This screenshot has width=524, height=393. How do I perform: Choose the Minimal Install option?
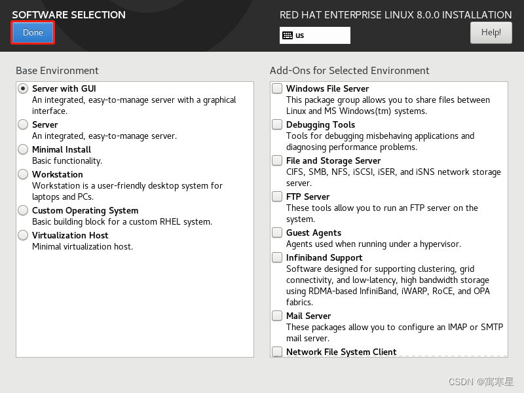(x=23, y=149)
